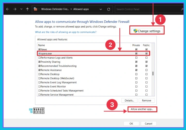The image size is (186, 130).
Task: Enable Remote Desktop (WebSocket) checkbox
Action: point(39,78)
